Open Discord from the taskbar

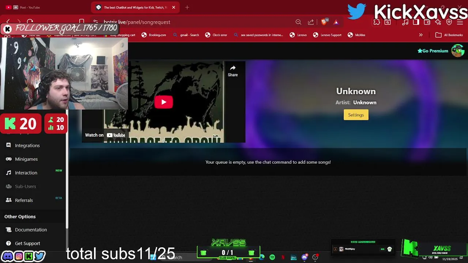pyautogui.click(x=304, y=258)
